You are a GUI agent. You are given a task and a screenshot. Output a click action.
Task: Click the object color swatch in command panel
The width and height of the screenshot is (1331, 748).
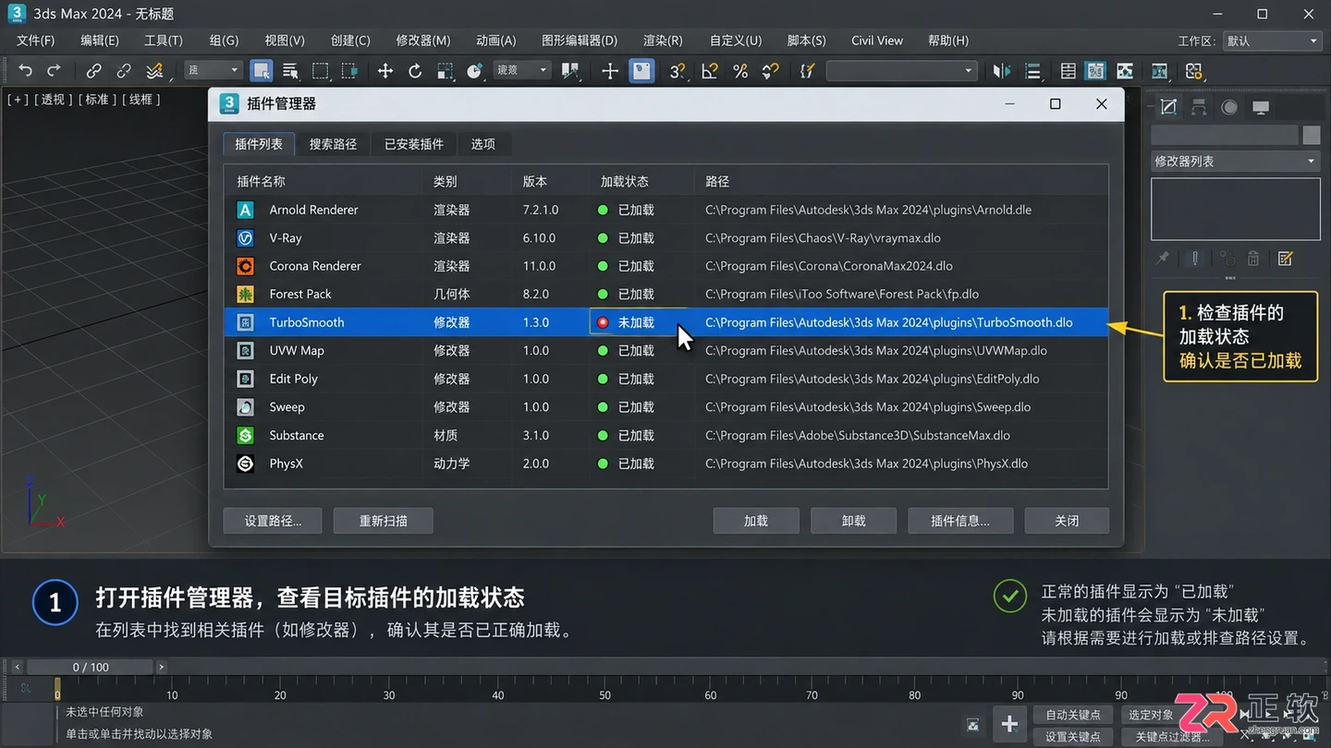pyautogui.click(x=1311, y=135)
